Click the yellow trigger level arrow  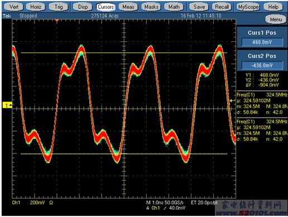(x=233, y=100)
